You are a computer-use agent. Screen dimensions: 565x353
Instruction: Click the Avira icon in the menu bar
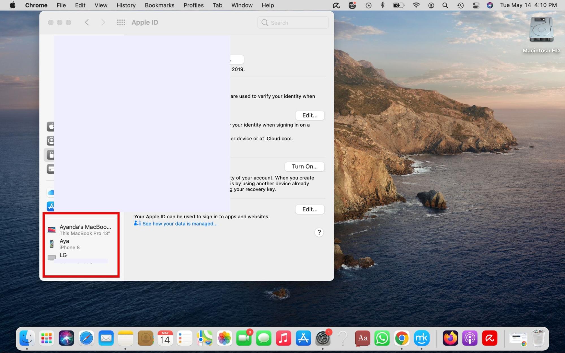[336, 5]
